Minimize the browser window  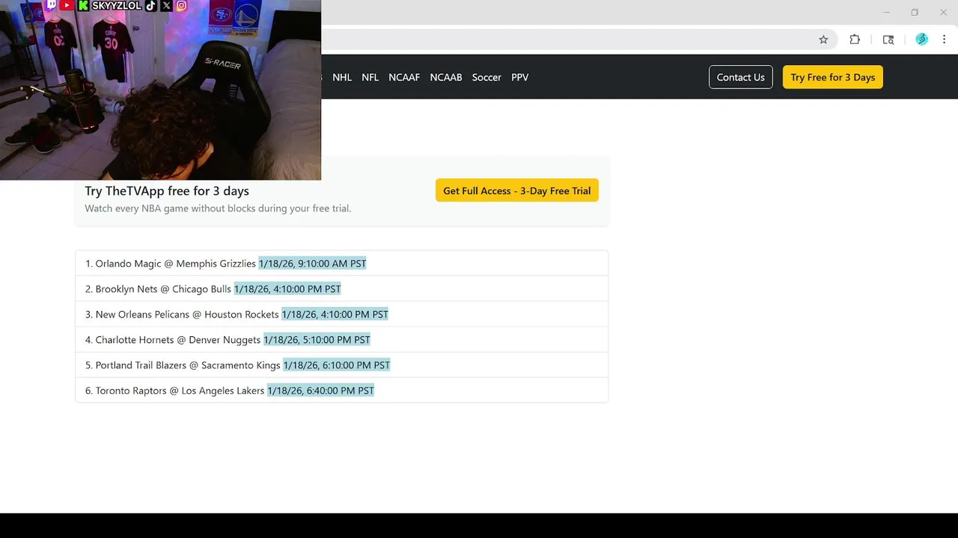pos(887,12)
